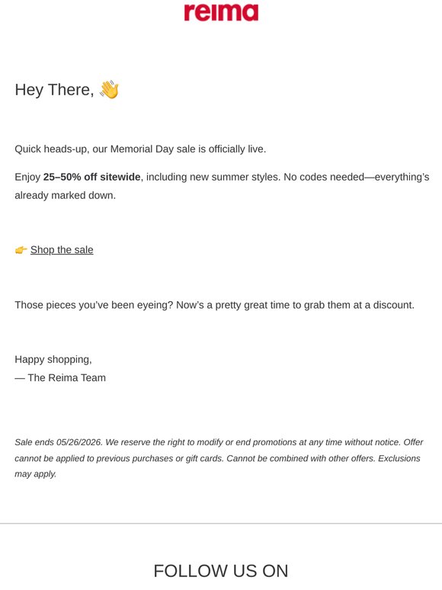Screen dimensions: 442x590
Task: Click the may apply disclaimer ending
Action: coord(35,474)
